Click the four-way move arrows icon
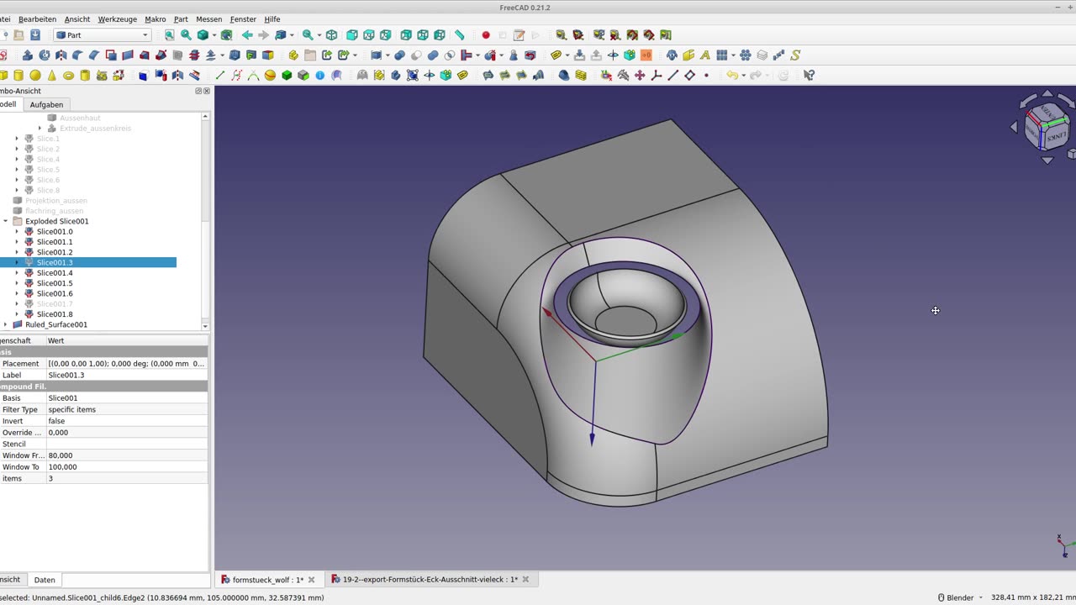Viewport: 1076px width, 605px height. pyautogui.click(x=640, y=76)
